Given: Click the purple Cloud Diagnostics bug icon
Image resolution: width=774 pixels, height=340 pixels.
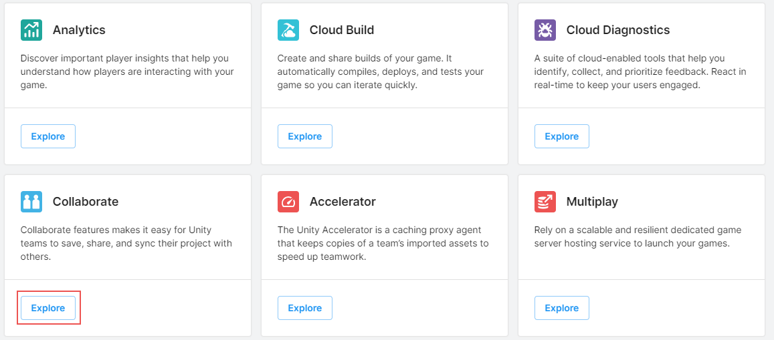Looking at the screenshot, I should [x=545, y=30].
